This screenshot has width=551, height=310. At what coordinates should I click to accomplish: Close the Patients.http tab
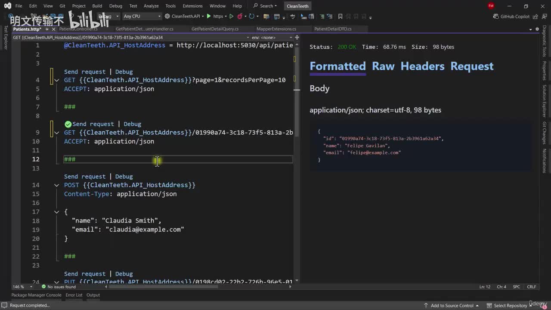tap(53, 29)
